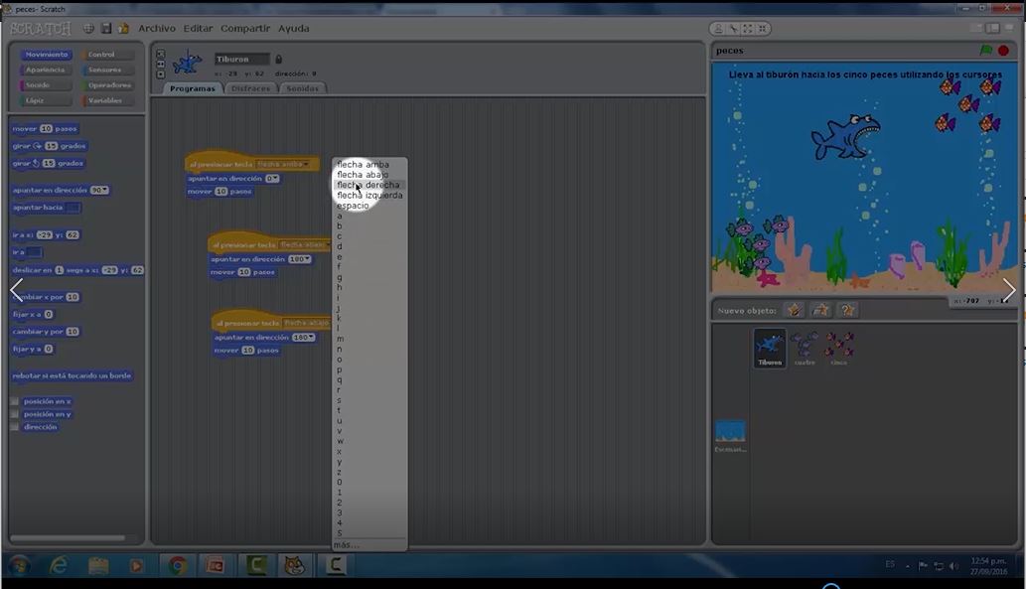Open Internet Explorer from the taskbar
The height and width of the screenshot is (589, 1026).
[59, 565]
